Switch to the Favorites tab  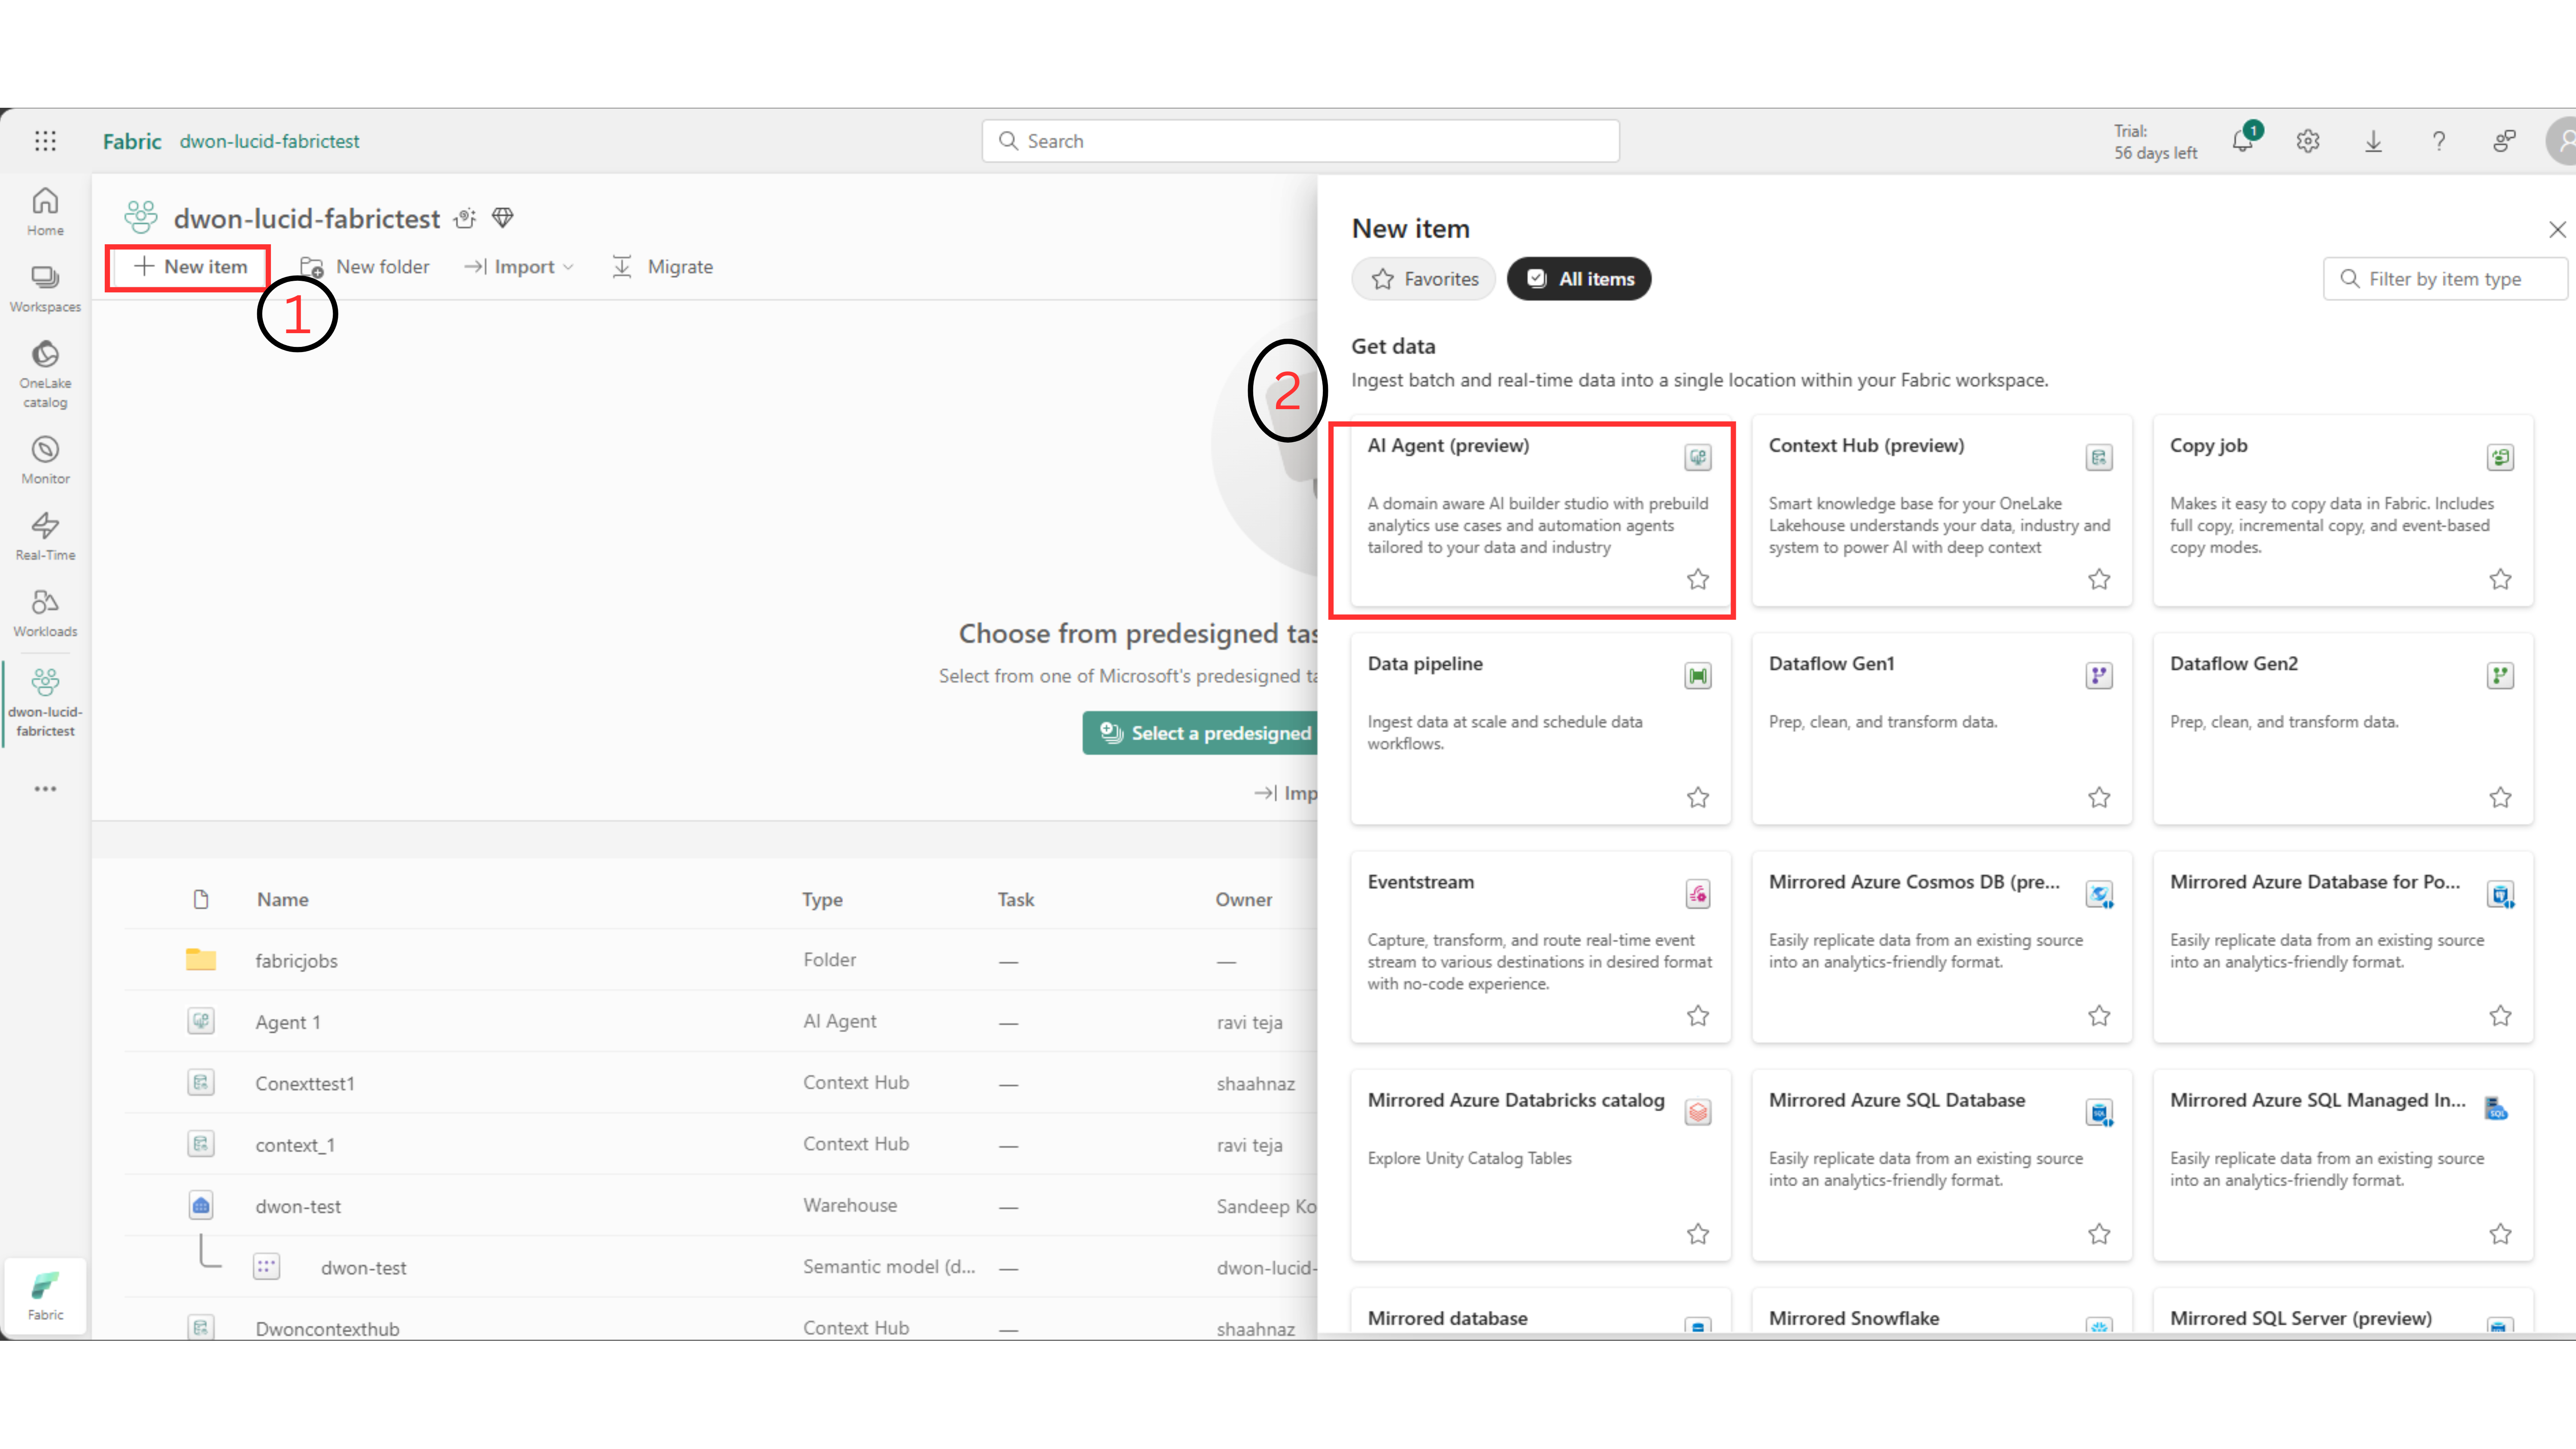click(1424, 279)
